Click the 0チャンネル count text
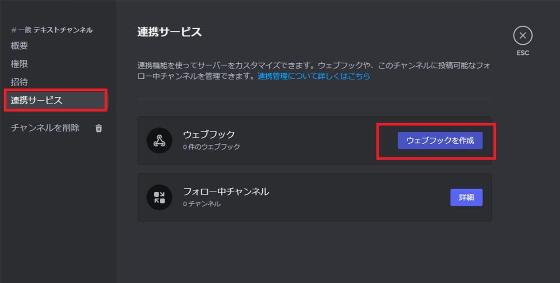This screenshot has width=560, height=283. pyautogui.click(x=202, y=204)
